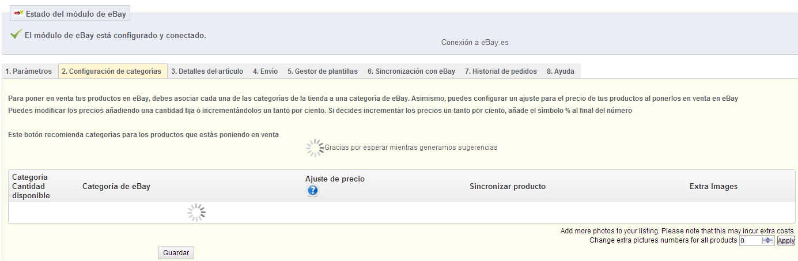Screen dimensions: 798x261
Task: Click 'Este botón recomienda categorías' description text
Action: [143, 135]
